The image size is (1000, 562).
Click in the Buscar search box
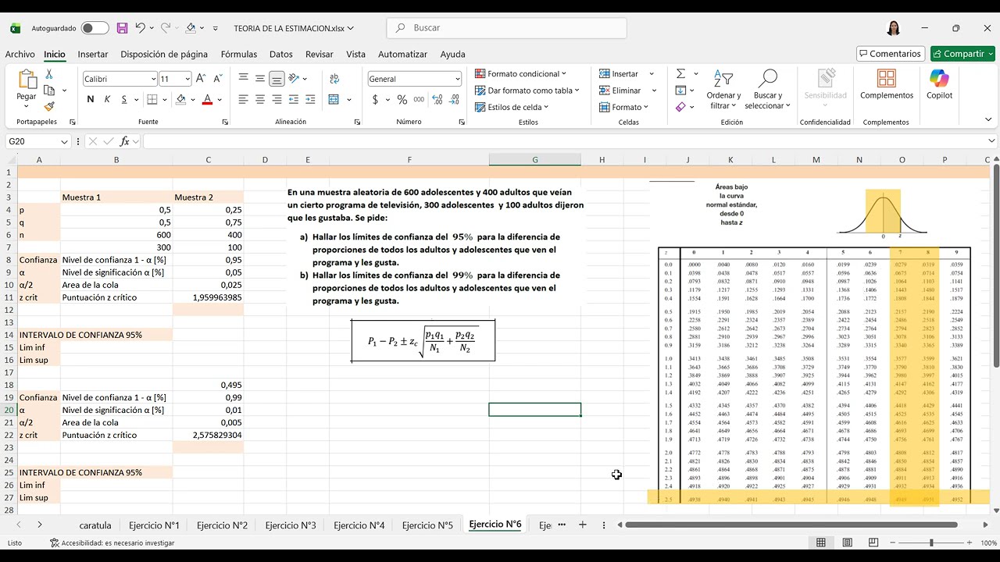click(x=506, y=28)
